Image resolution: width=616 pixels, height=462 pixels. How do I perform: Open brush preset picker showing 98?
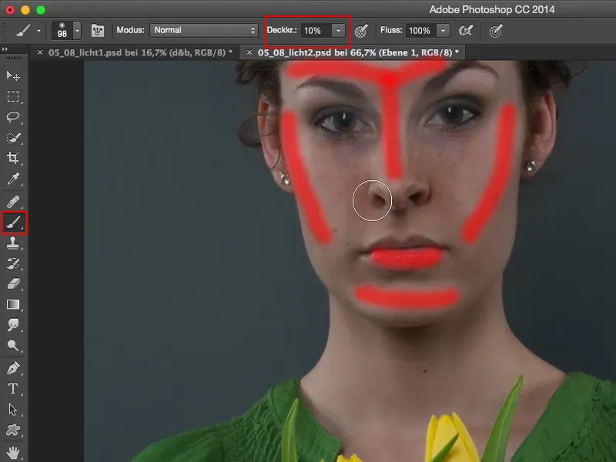(x=62, y=31)
